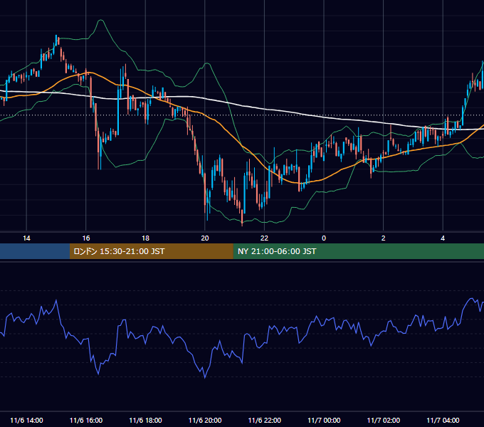Viewport: 484px width, 427px height.
Task: Click the 11/7 00:00 timestamp label
Action: 324,420
